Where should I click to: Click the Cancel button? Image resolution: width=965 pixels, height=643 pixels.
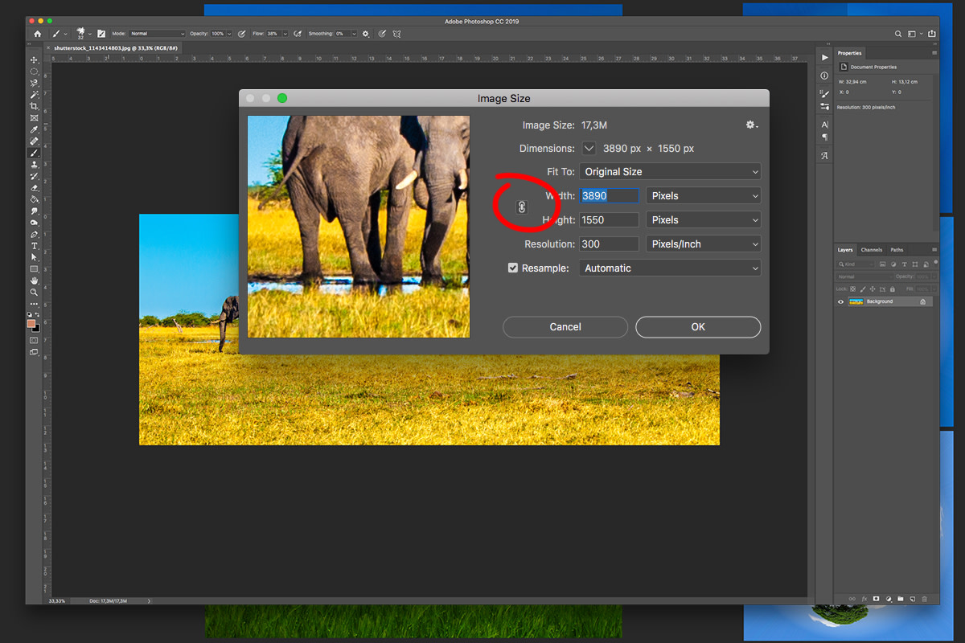click(565, 326)
